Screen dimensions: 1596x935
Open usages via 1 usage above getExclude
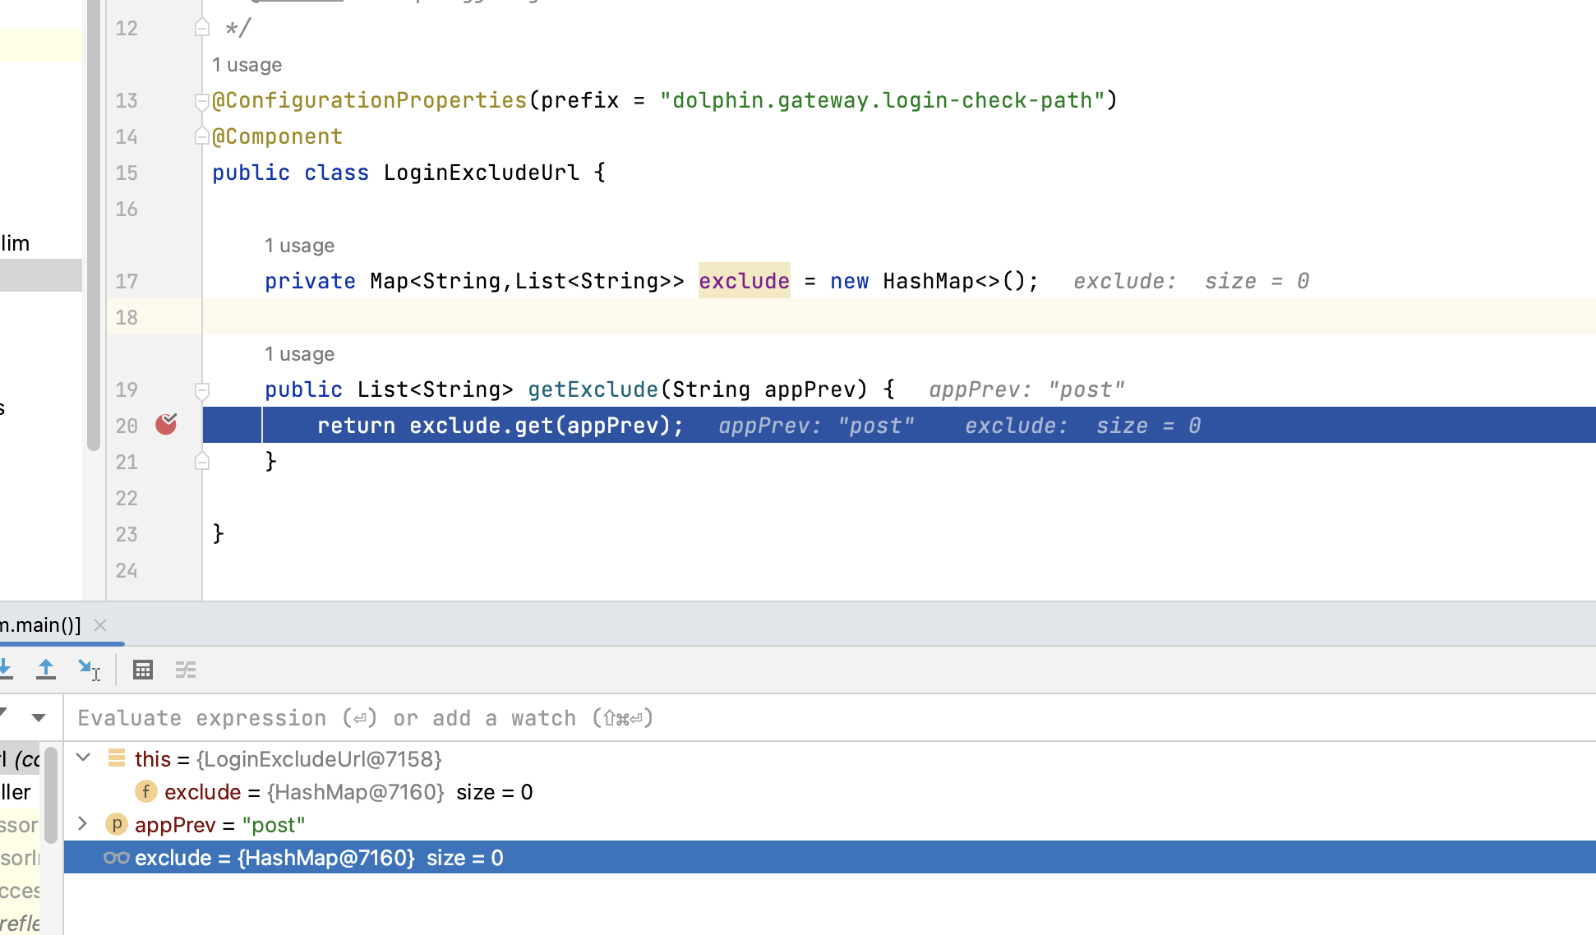[298, 353]
